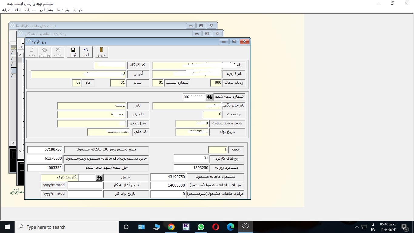
Task: Open Microsoft Edge from the taskbar
Action: [231, 227]
